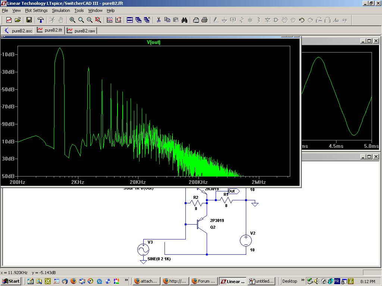
Task: Click the New Schematic toolbar icon
Action: tap(9, 20)
